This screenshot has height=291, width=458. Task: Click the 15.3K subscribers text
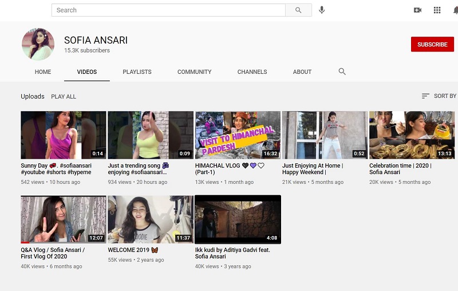coord(87,50)
